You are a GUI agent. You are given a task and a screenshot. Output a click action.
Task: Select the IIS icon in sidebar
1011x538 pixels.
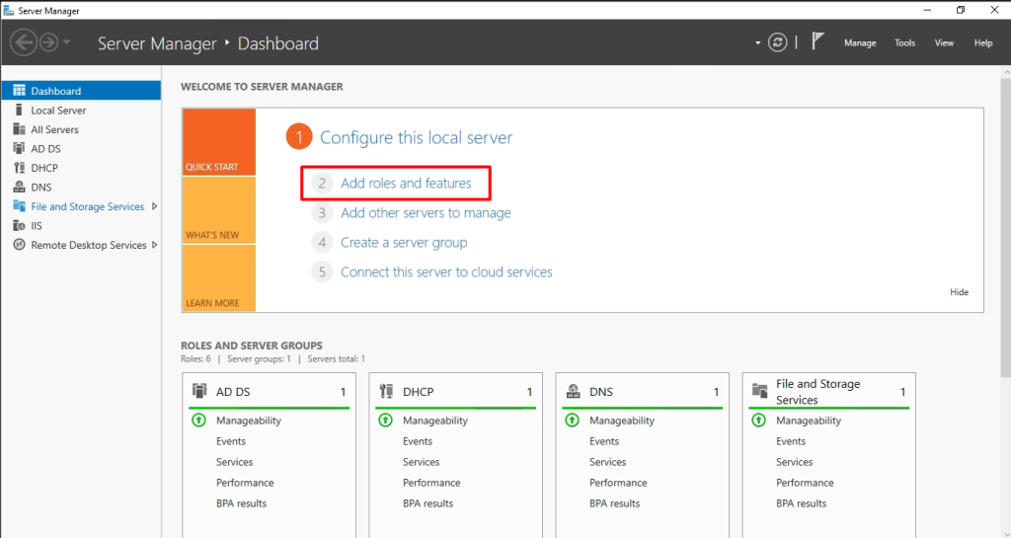[19, 226]
